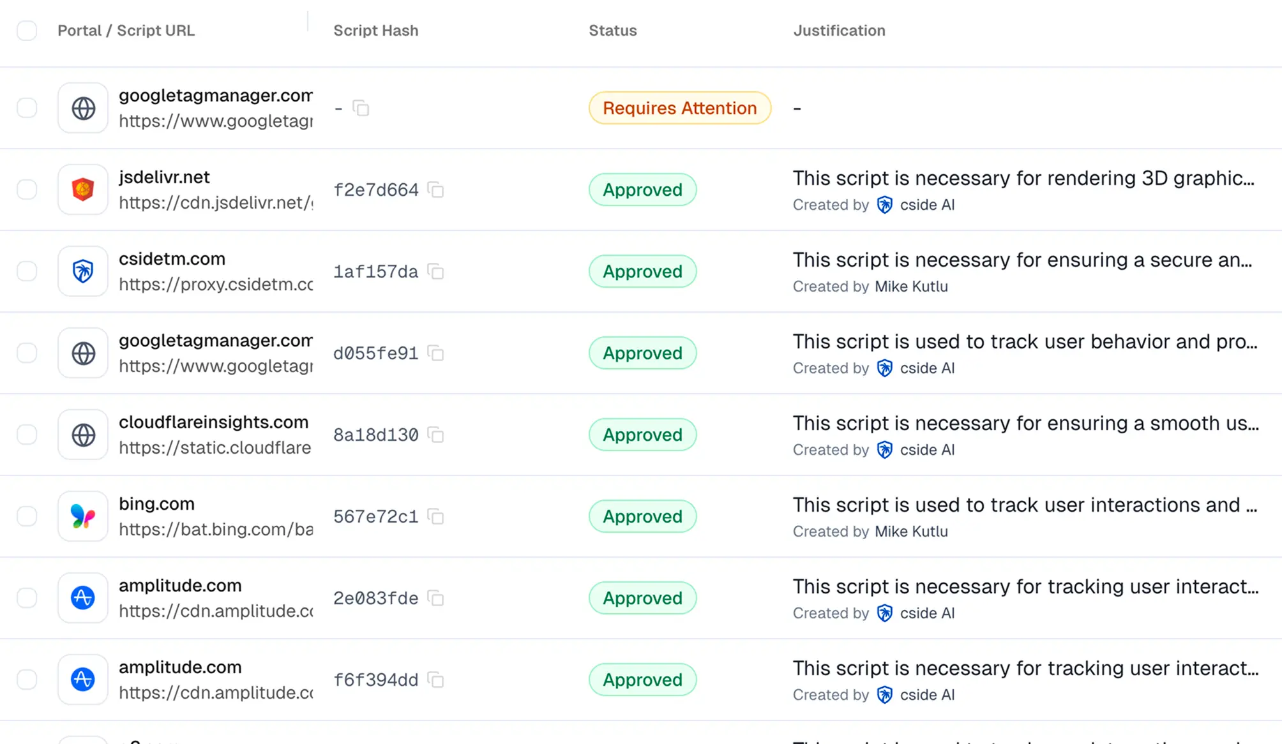Sort by the Script Hash column header

375,30
